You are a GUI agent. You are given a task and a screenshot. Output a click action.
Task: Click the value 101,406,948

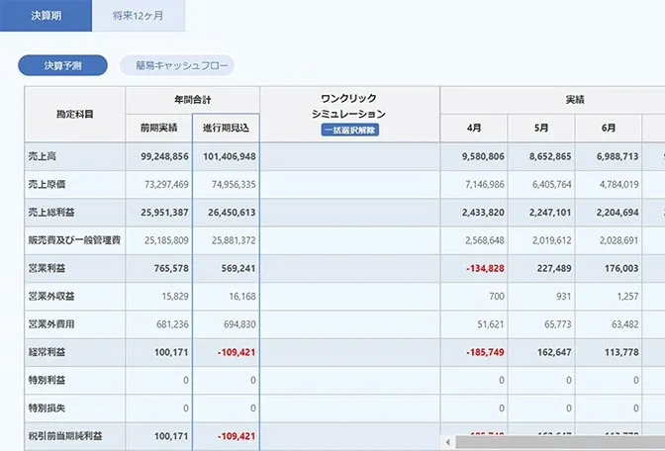click(230, 156)
